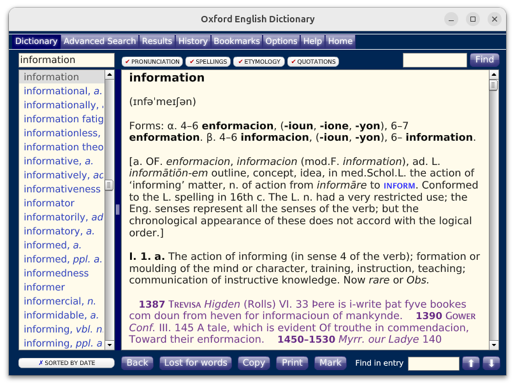
Task: Select 'informativeness' in the word list
Action: coord(62,189)
